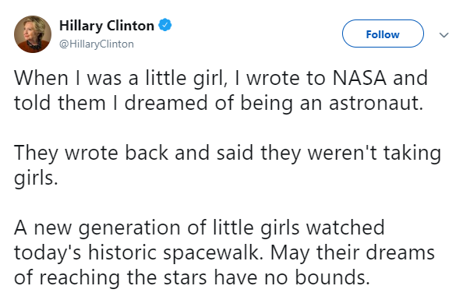Screen dimensions: 470x300
Task: Click the word NASA in the tweet
Action: (x=359, y=78)
